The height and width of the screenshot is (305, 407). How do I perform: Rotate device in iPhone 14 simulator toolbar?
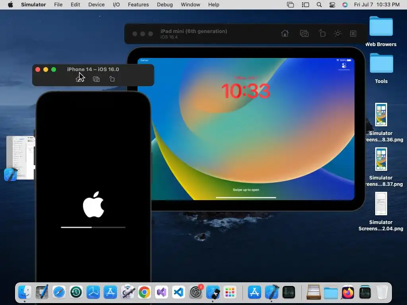112,79
